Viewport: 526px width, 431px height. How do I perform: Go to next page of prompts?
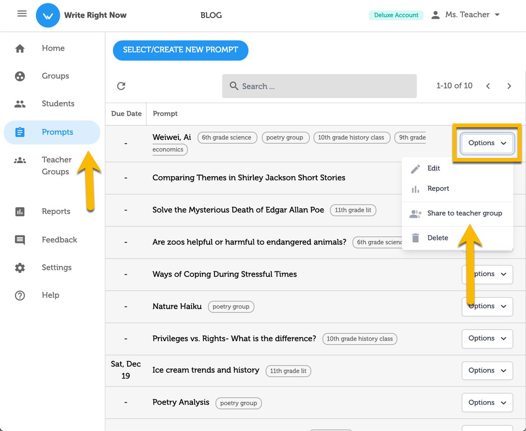[509, 86]
